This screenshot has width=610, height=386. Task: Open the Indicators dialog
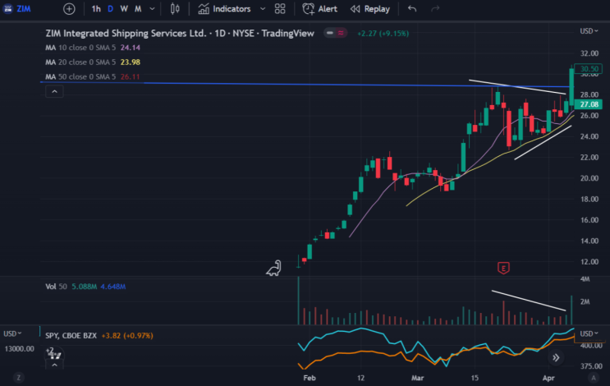click(x=224, y=8)
